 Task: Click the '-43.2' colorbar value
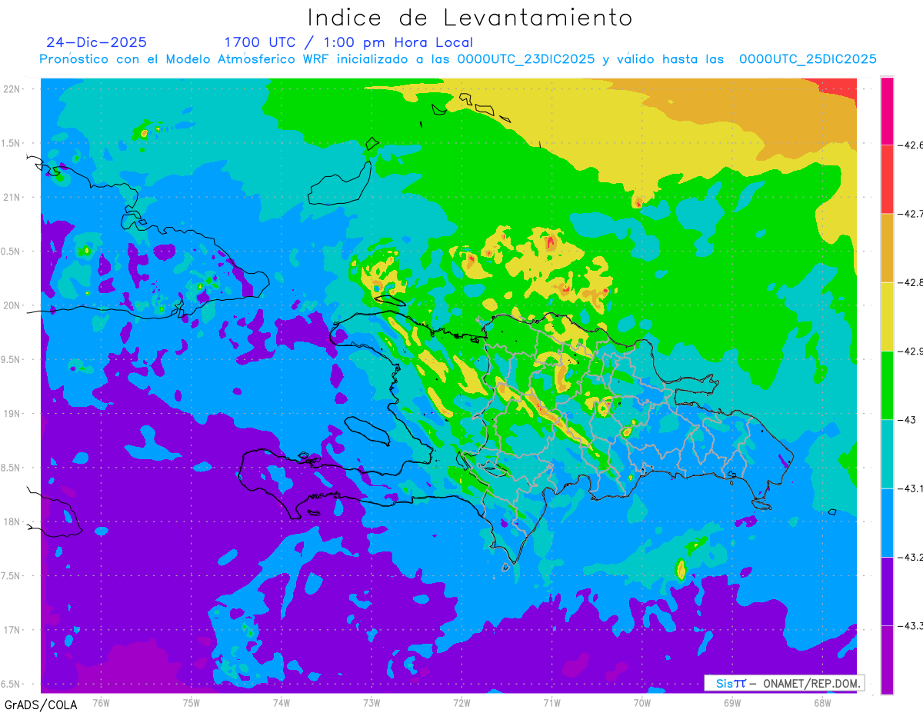coord(910,557)
